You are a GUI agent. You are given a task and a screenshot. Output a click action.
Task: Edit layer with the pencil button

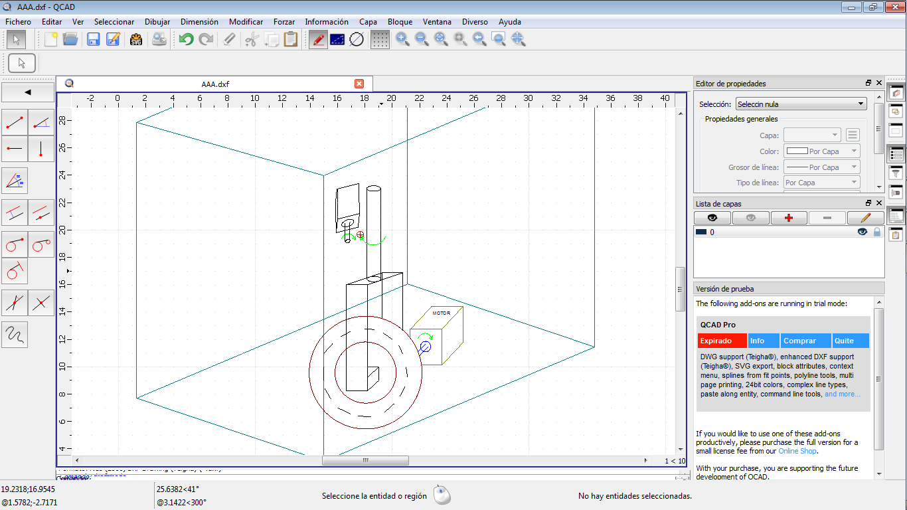[866, 218]
